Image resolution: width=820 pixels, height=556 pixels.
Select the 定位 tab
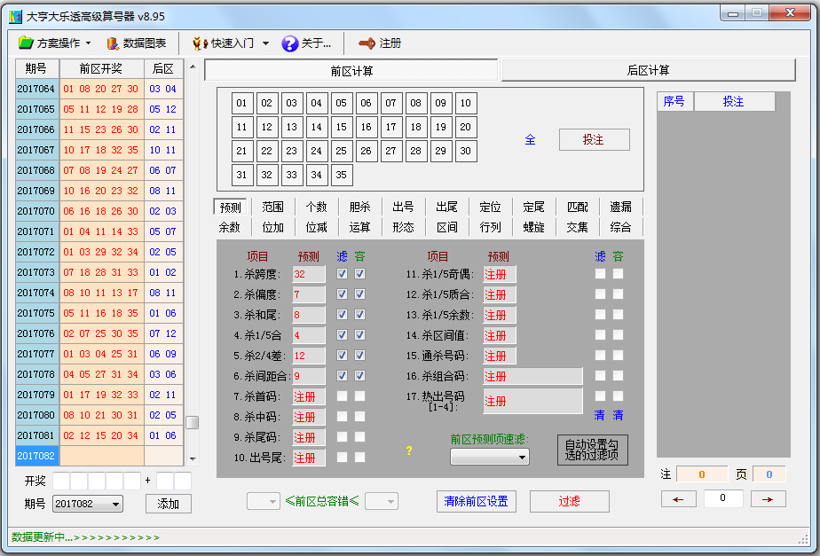click(490, 207)
